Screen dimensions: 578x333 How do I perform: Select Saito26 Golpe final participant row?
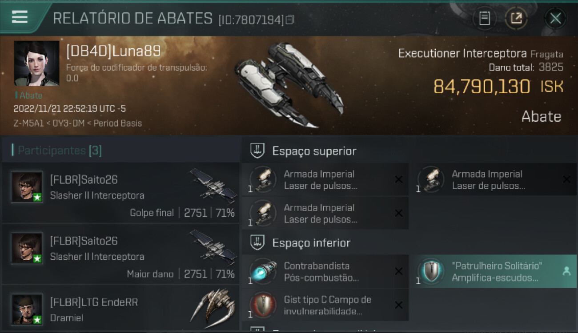pos(120,193)
